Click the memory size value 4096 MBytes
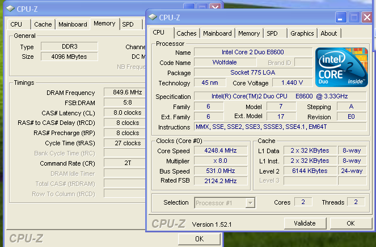The image size is (376, 247). coord(69,57)
